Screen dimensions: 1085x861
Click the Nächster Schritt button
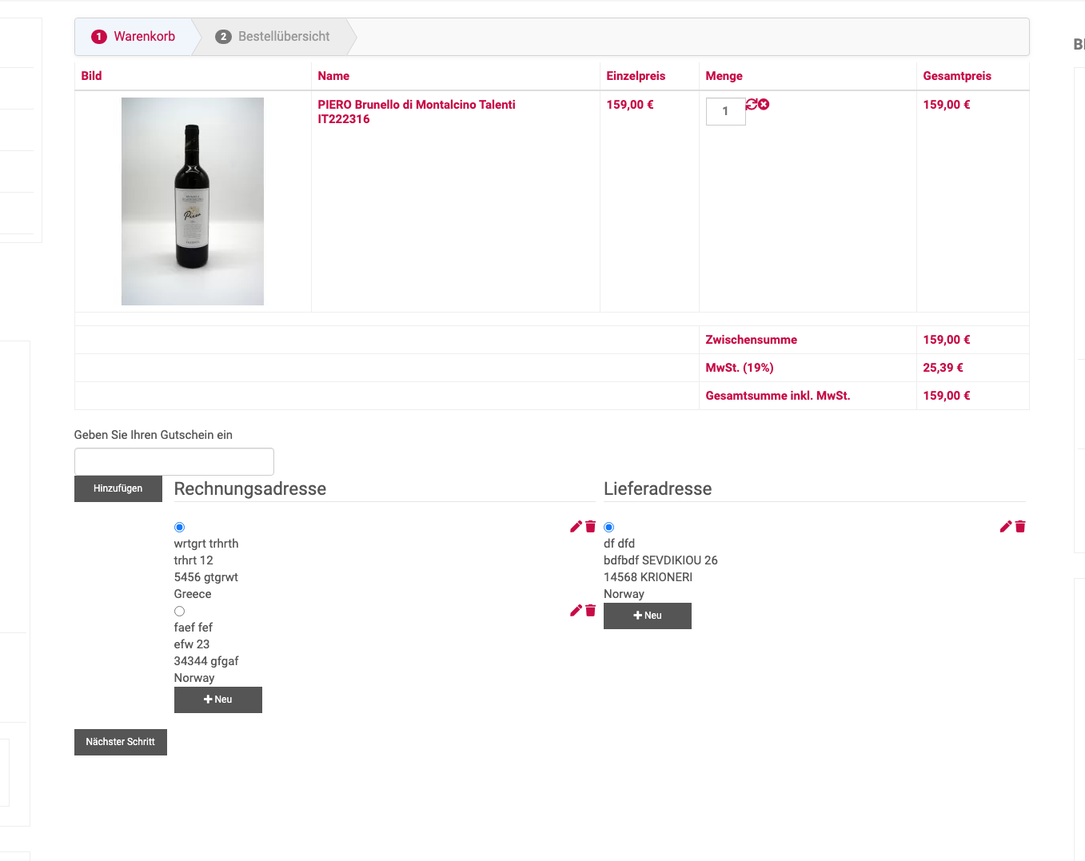(120, 742)
